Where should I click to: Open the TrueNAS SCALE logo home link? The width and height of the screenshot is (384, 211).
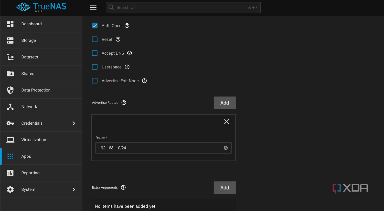(41, 7)
